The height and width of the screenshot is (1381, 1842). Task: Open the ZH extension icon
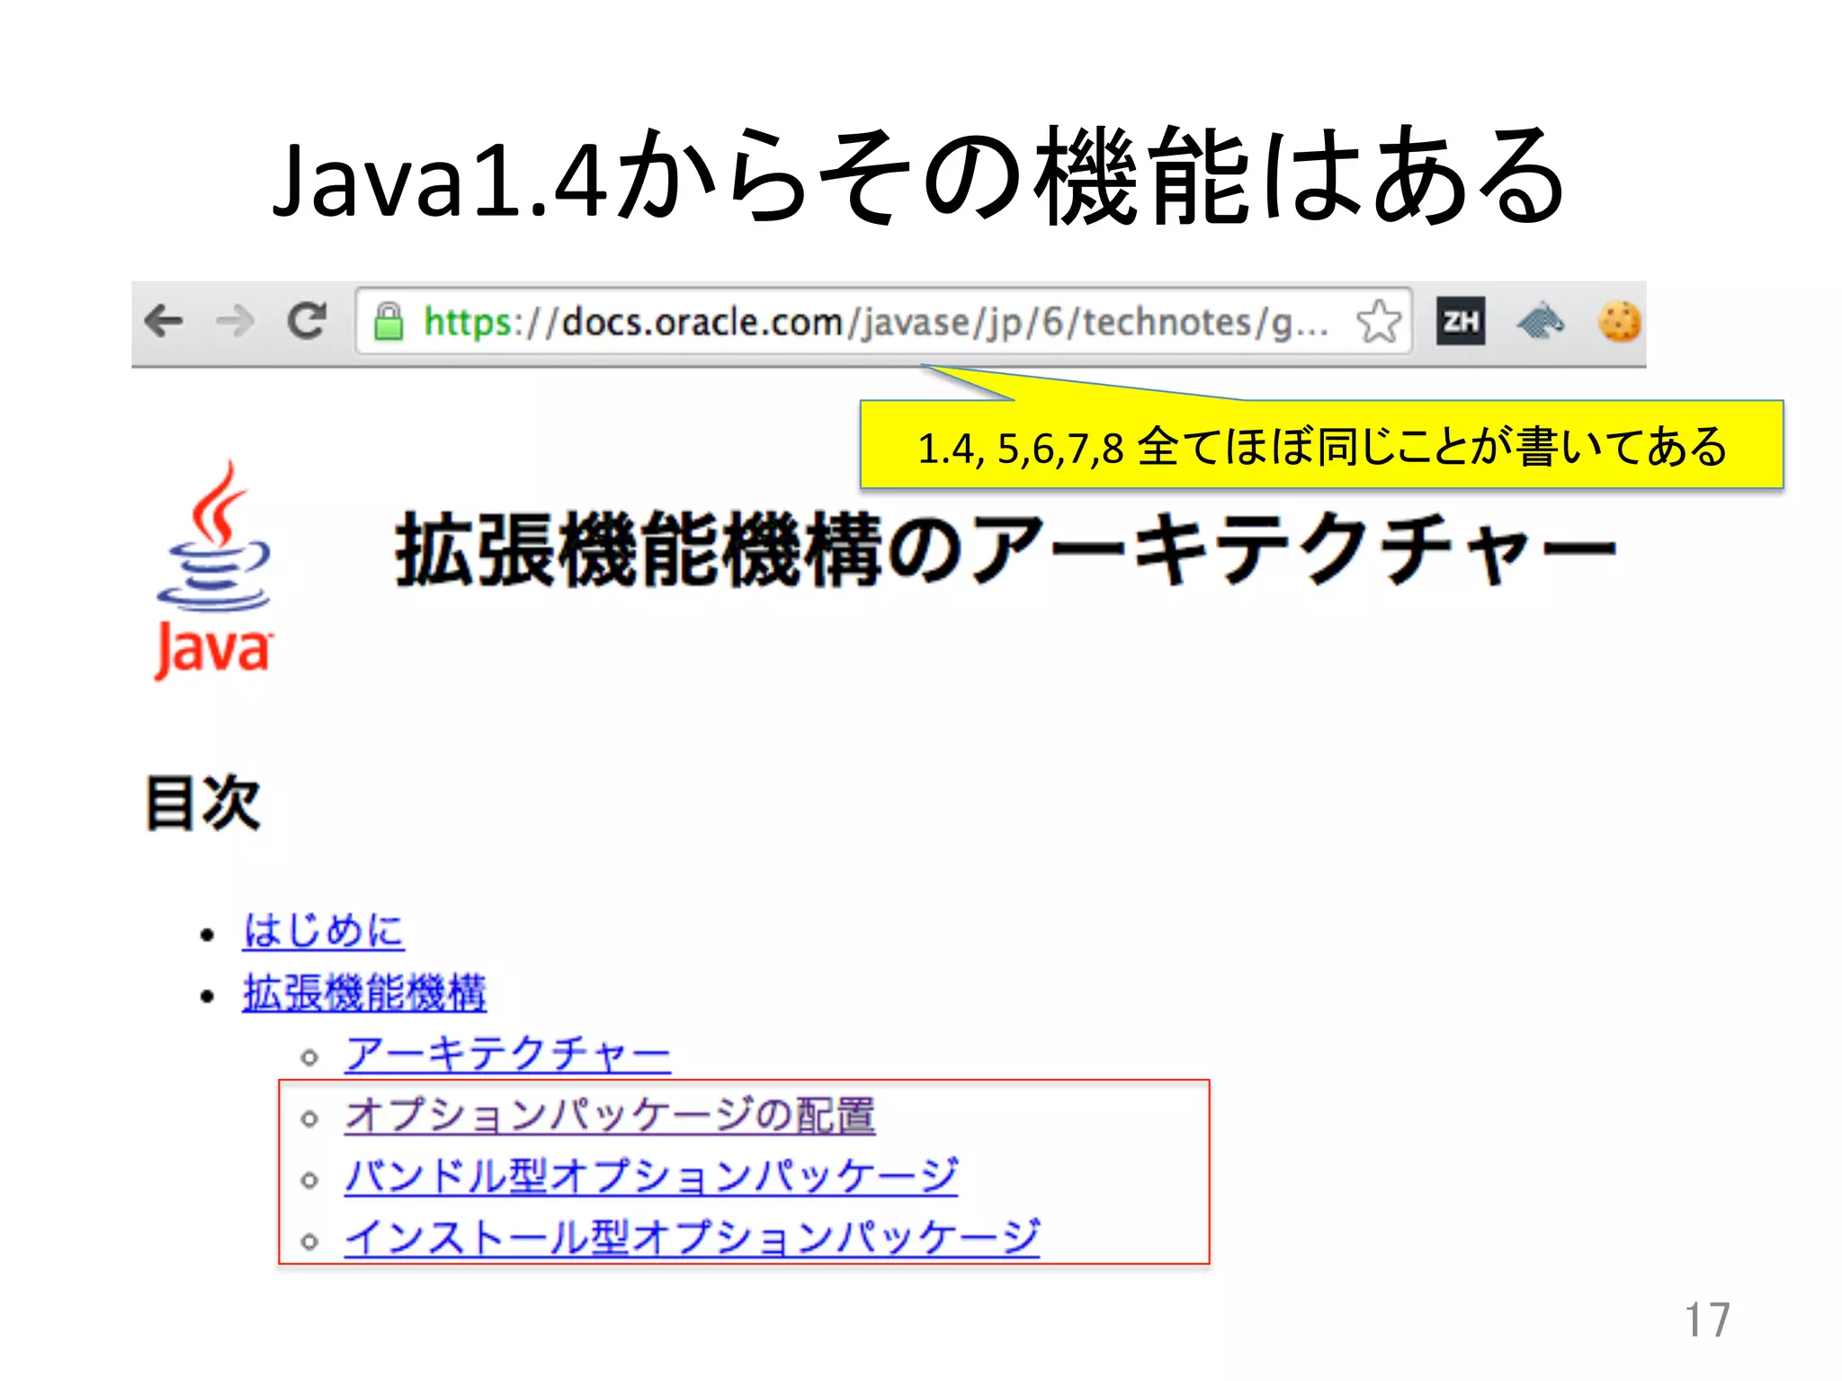click(1461, 321)
